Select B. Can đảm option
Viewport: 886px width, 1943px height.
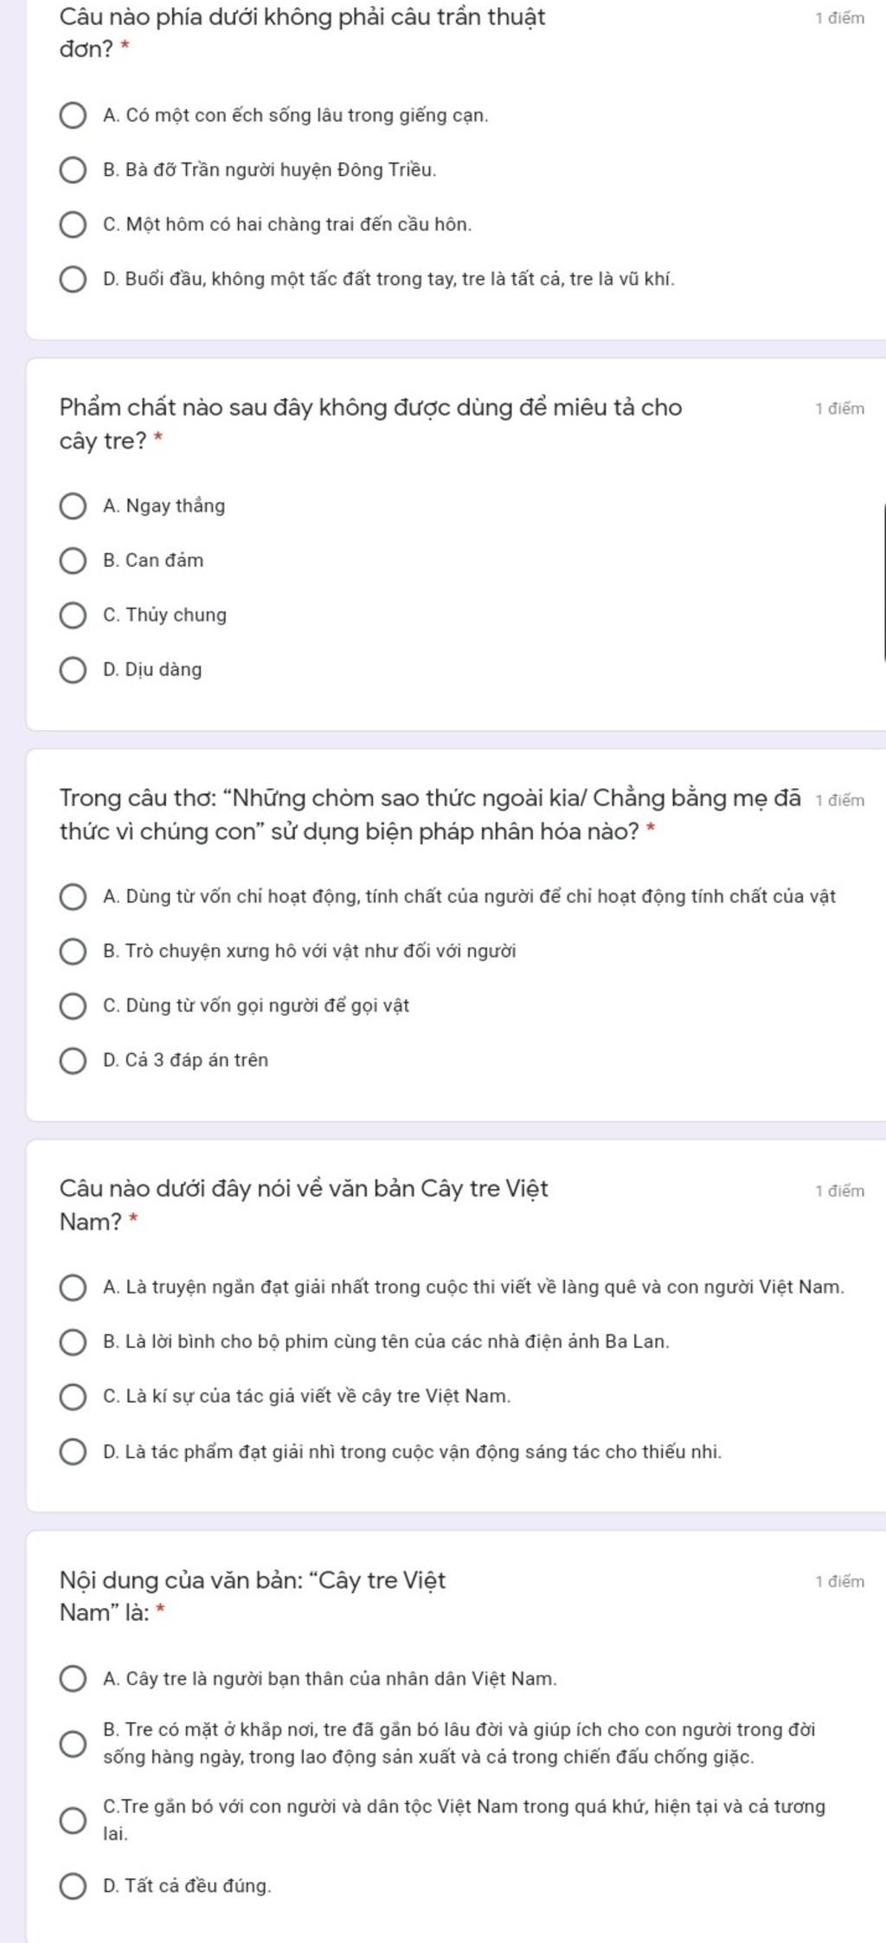(73, 560)
